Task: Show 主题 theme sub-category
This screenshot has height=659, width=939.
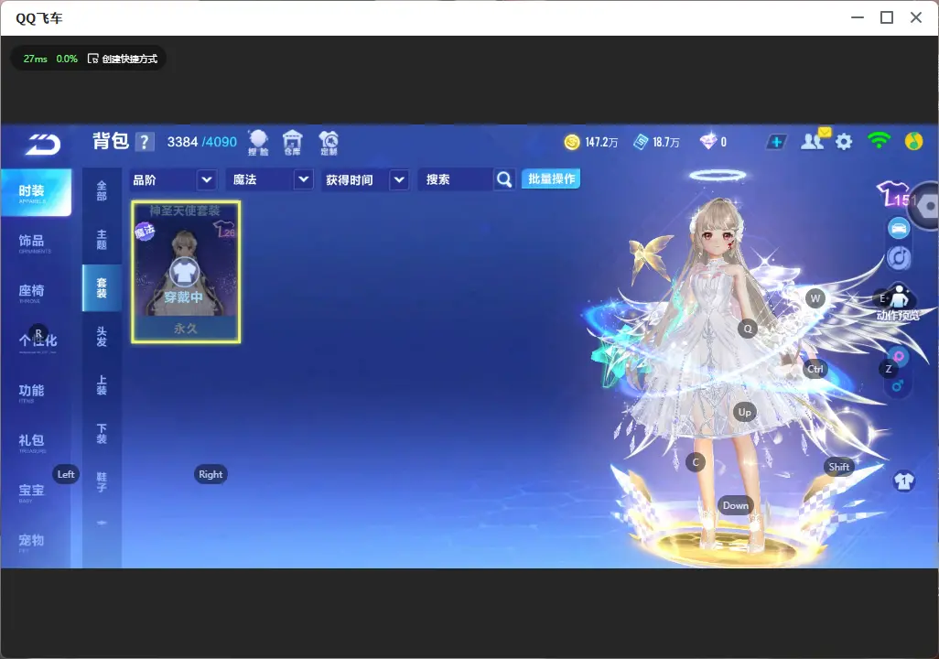Action: (102, 240)
